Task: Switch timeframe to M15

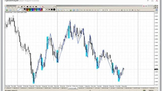Action: [87, 10]
